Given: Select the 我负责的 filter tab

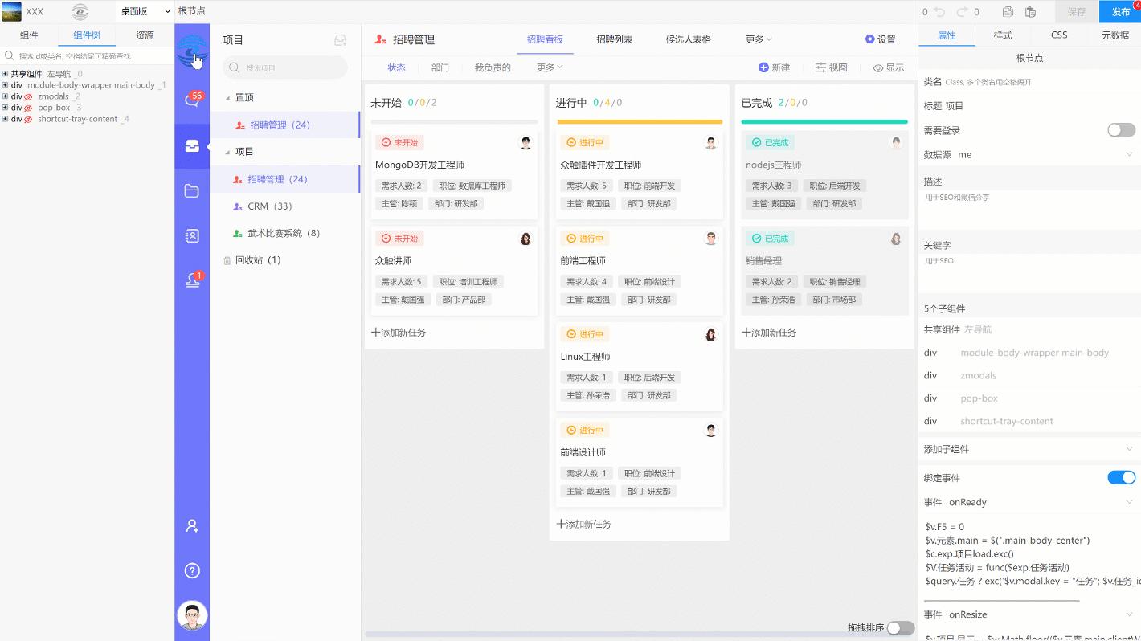Looking at the screenshot, I should point(493,67).
